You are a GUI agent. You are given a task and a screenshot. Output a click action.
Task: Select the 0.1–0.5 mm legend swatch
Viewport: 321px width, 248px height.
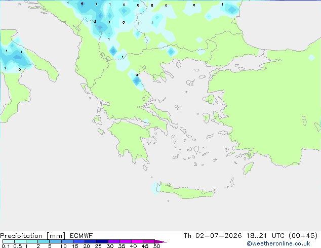click(x=9, y=241)
